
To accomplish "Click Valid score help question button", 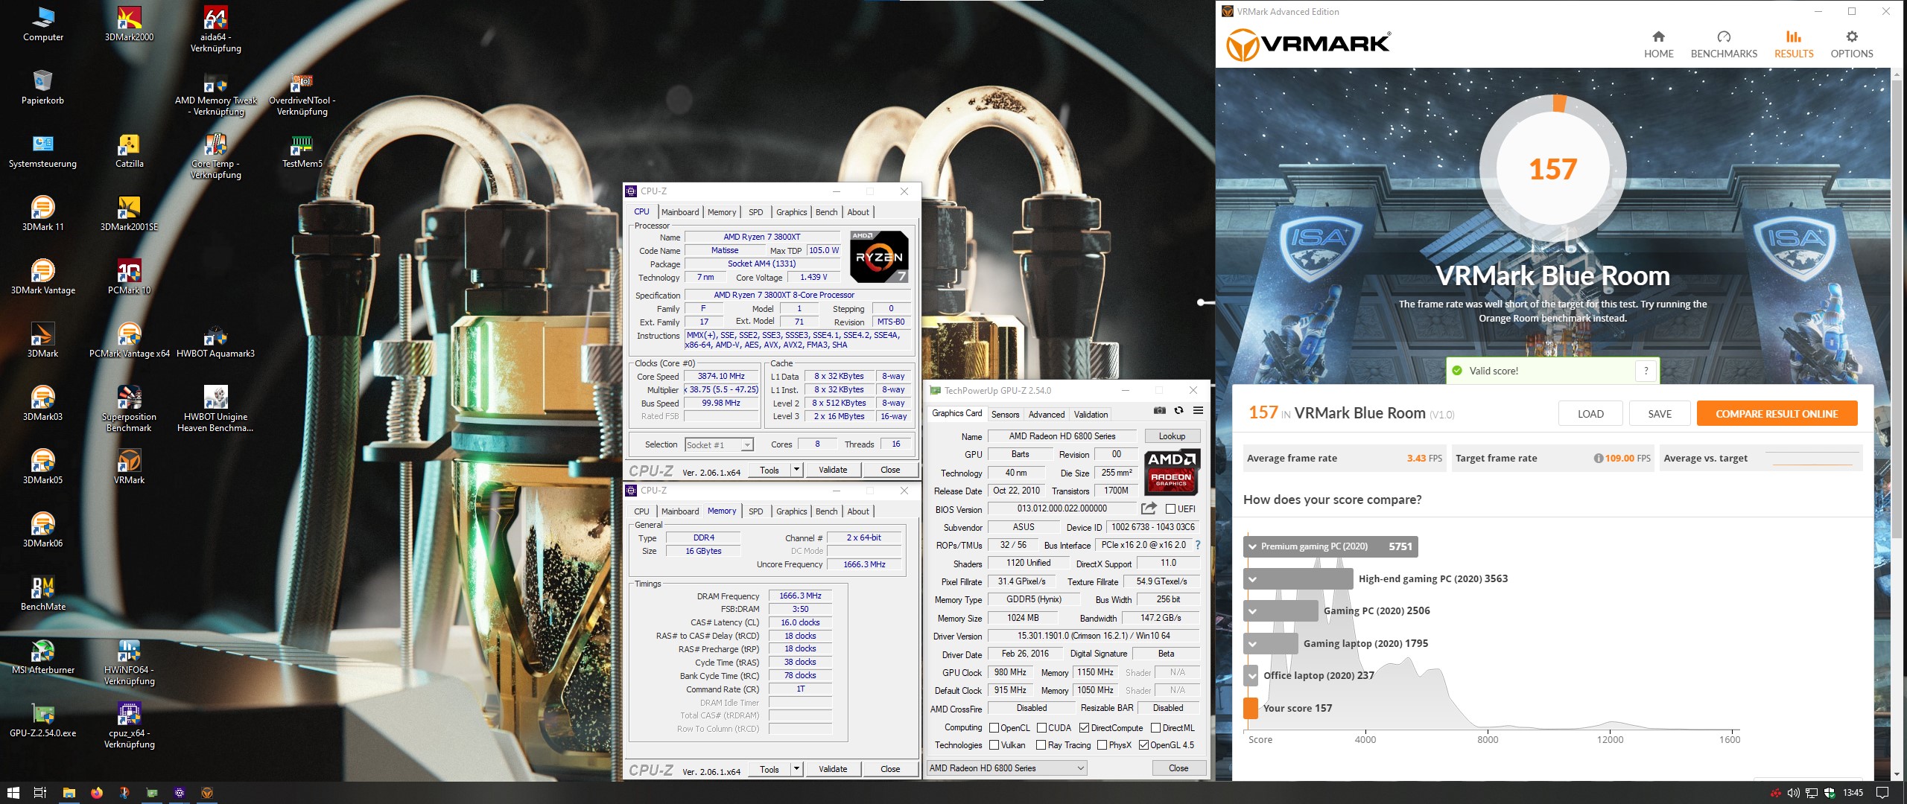I will coord(1646,371).
